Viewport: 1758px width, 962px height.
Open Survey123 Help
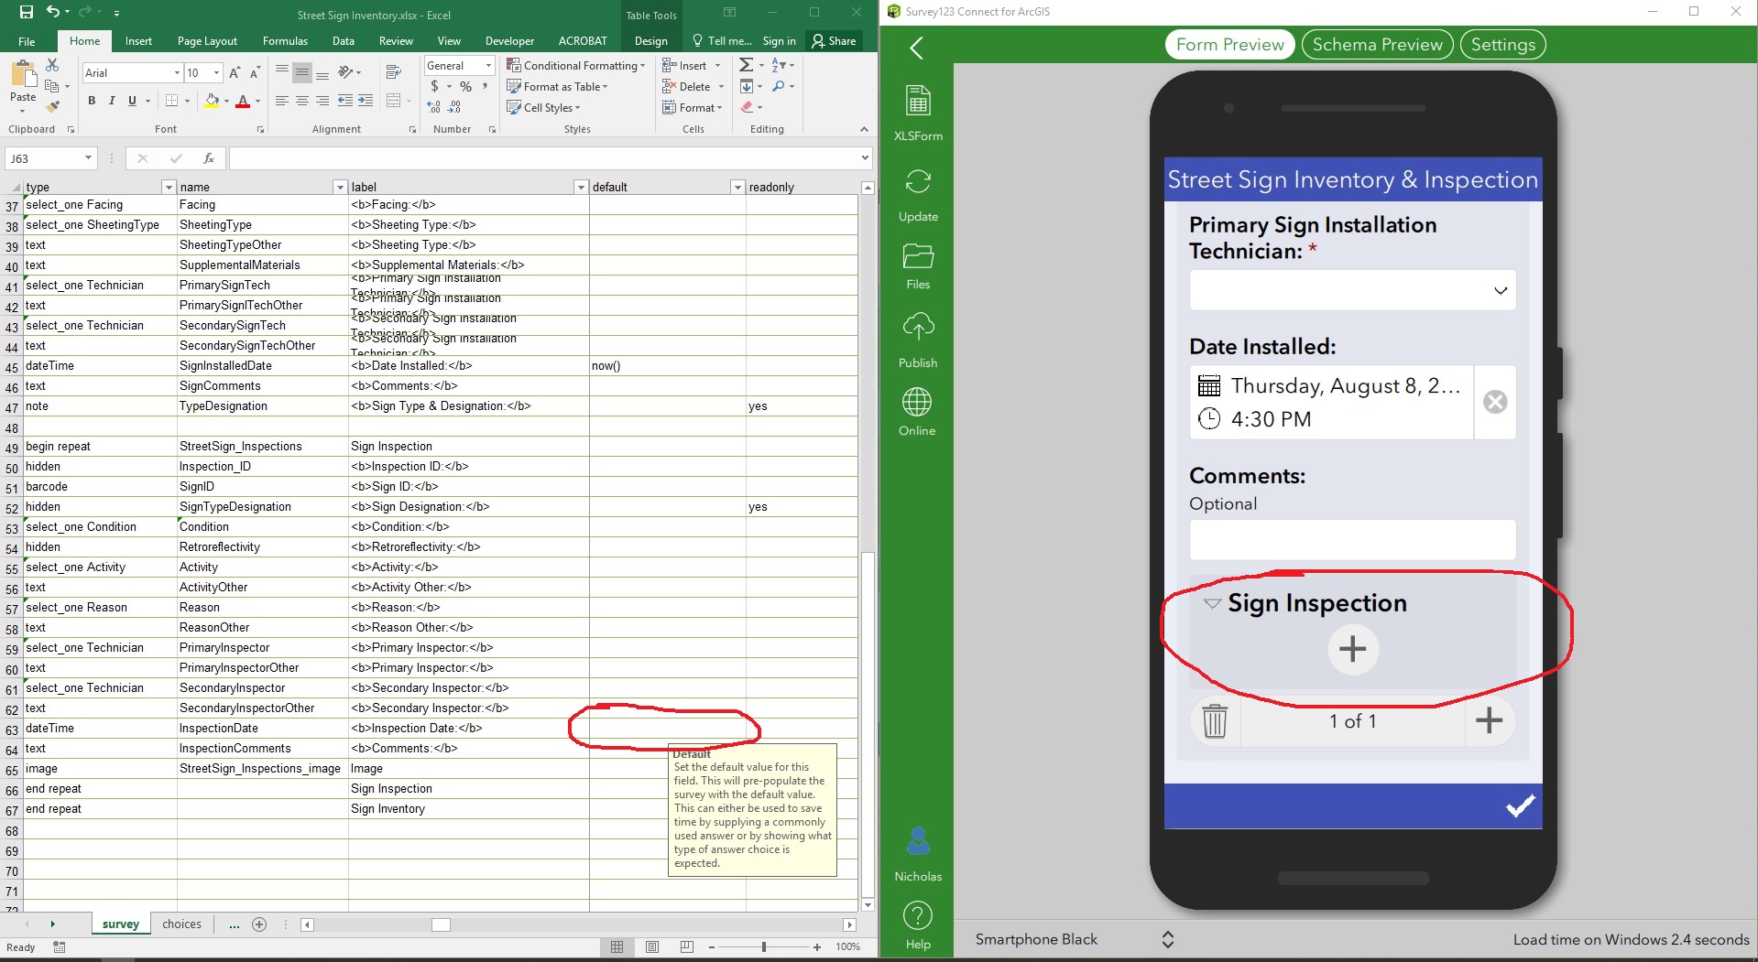(918, 925)
